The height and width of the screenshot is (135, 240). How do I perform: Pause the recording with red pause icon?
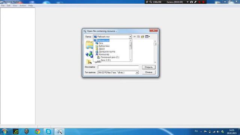pyautogui.click(x=199, y=2)
